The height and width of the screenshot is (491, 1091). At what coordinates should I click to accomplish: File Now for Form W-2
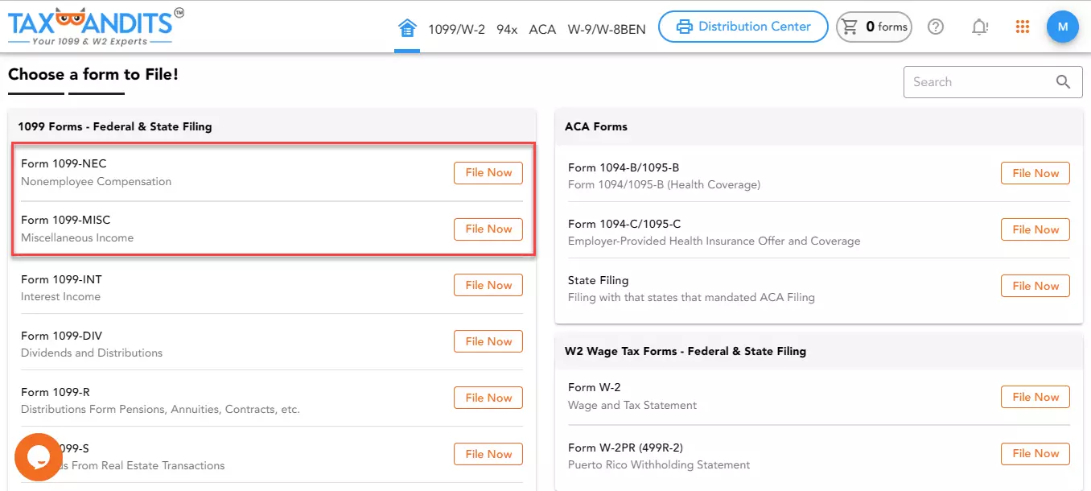pyautogui.click(x=1035, y=397)
